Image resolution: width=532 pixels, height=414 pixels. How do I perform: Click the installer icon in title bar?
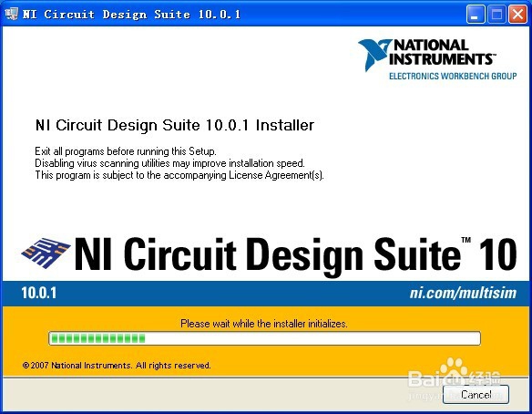[x=12, y=14]
